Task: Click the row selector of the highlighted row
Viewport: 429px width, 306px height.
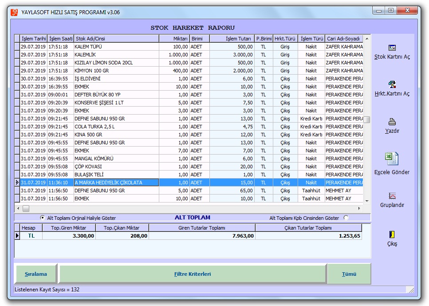Action: pos(17,183)
